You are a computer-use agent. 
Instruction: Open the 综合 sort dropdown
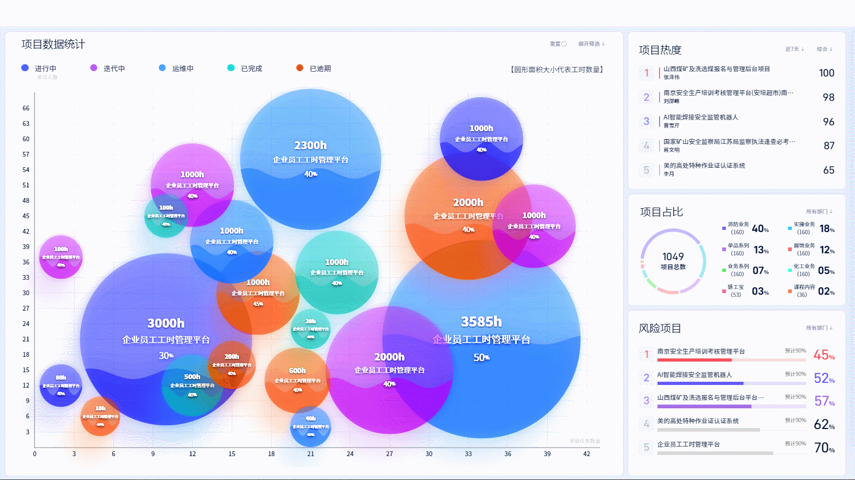point(825,49)
